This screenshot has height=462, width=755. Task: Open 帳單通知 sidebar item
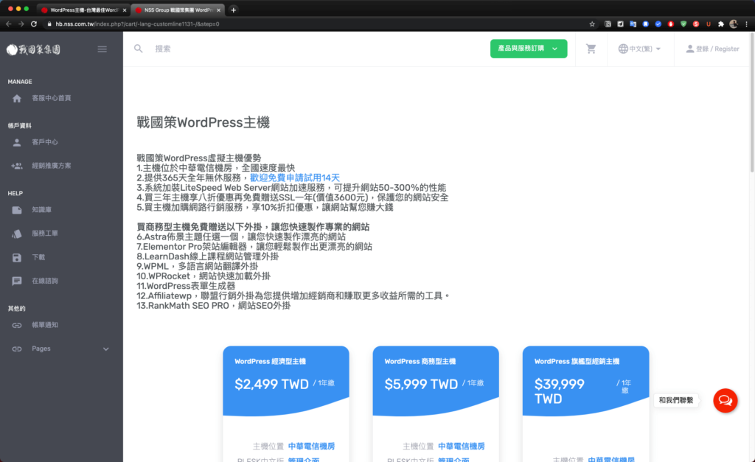tap(45, 326)
